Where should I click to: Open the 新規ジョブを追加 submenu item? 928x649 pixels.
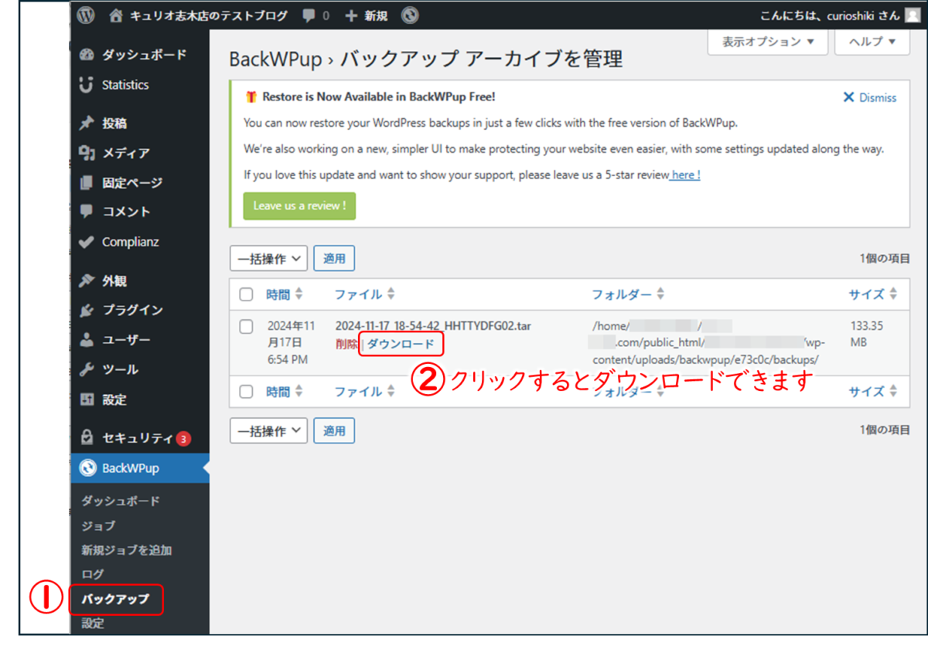(127, 550)
